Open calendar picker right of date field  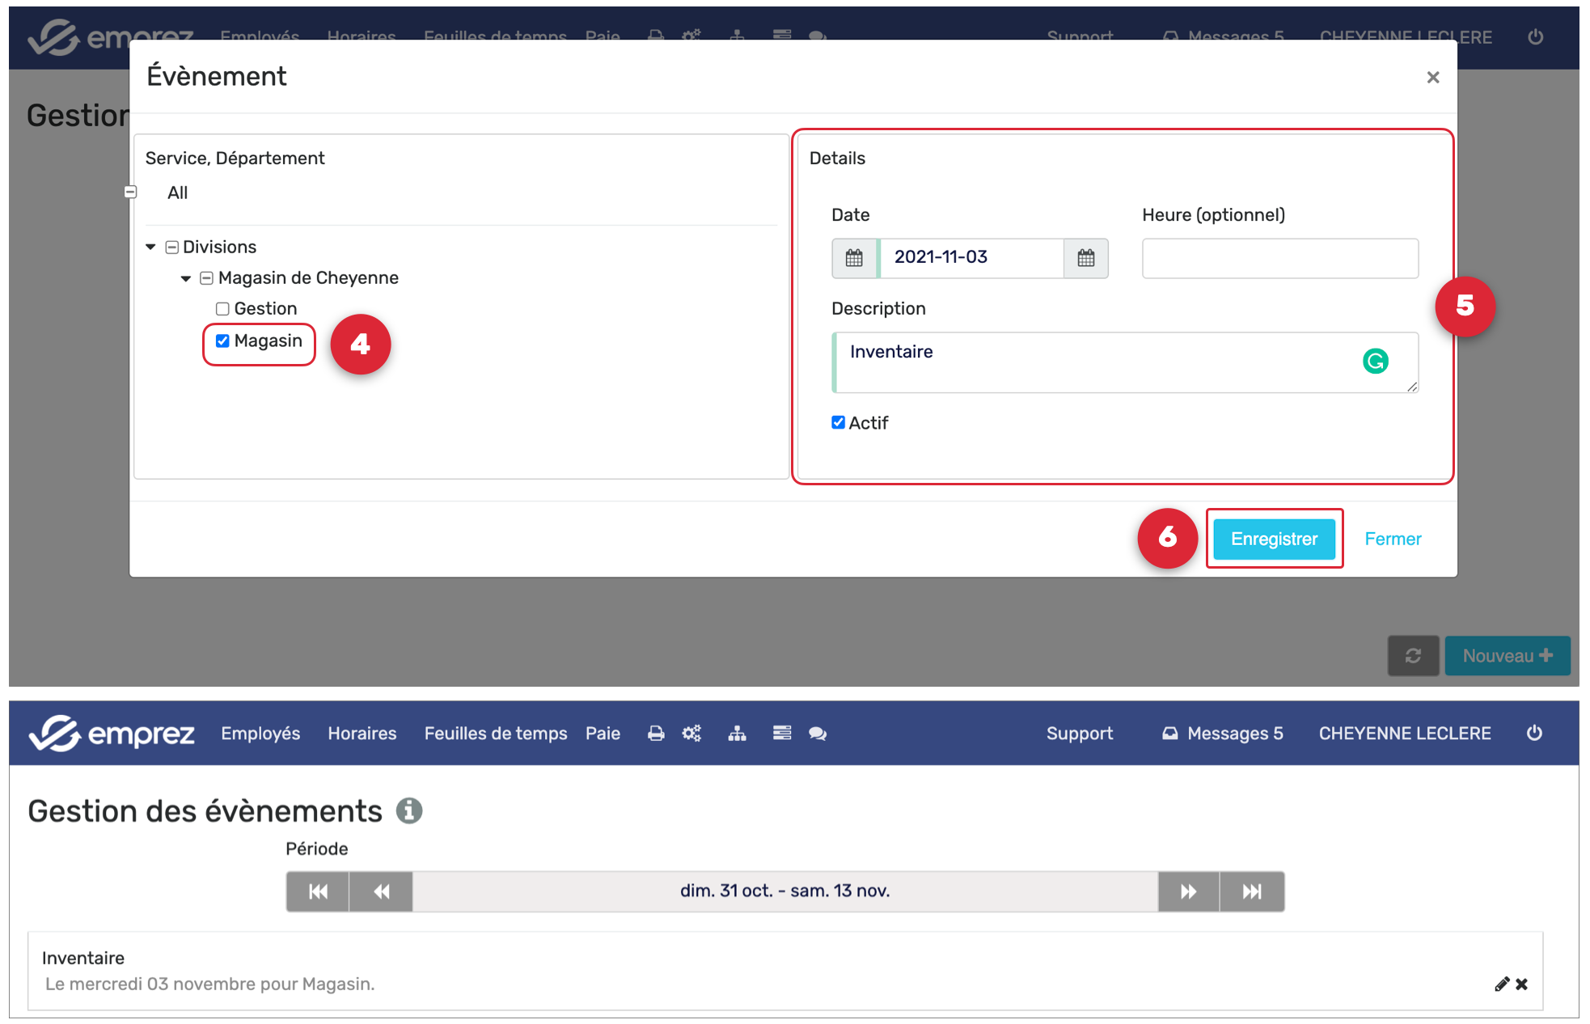pos(1085,258)
